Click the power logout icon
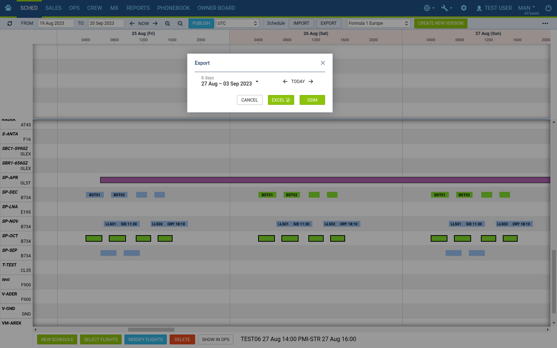Image resolution: width=557 pixels, height=348 pixels. tap(548, 8)
